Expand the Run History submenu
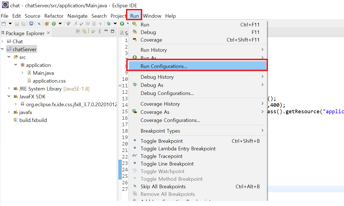The height and width of the screenshot is (206, 344). [x=198, y=50]
